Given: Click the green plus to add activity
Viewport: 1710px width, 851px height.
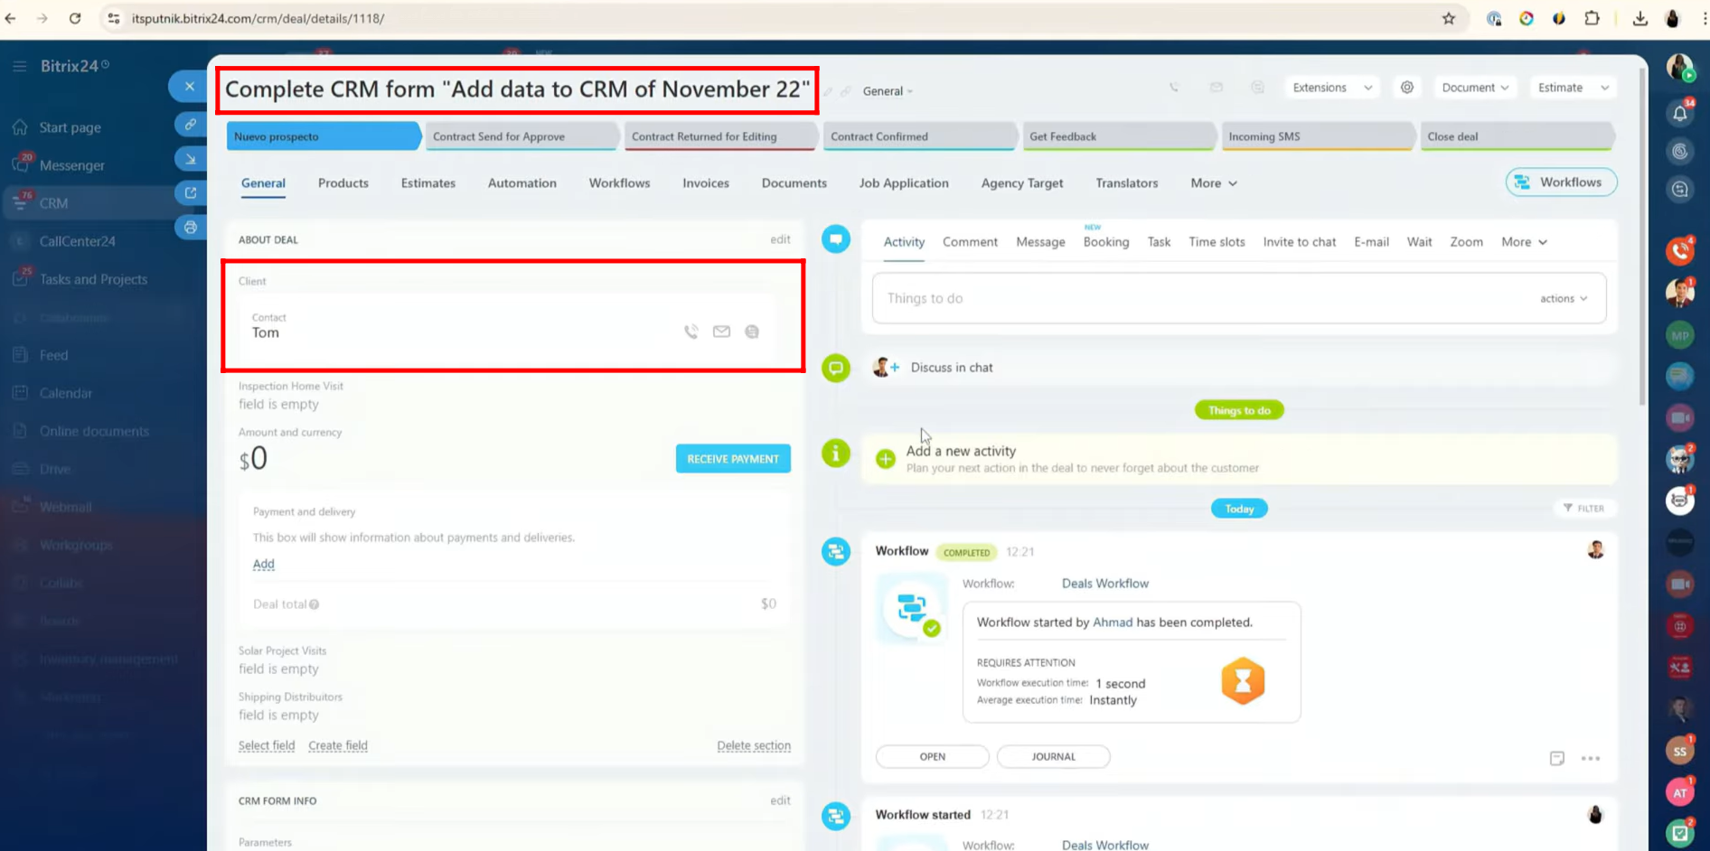Looking at the screenshot, I should (x=886, y=459).
